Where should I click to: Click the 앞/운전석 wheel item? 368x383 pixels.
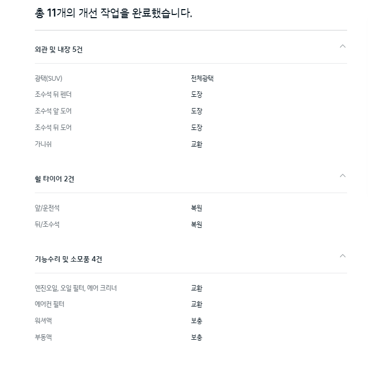(47, 208)
